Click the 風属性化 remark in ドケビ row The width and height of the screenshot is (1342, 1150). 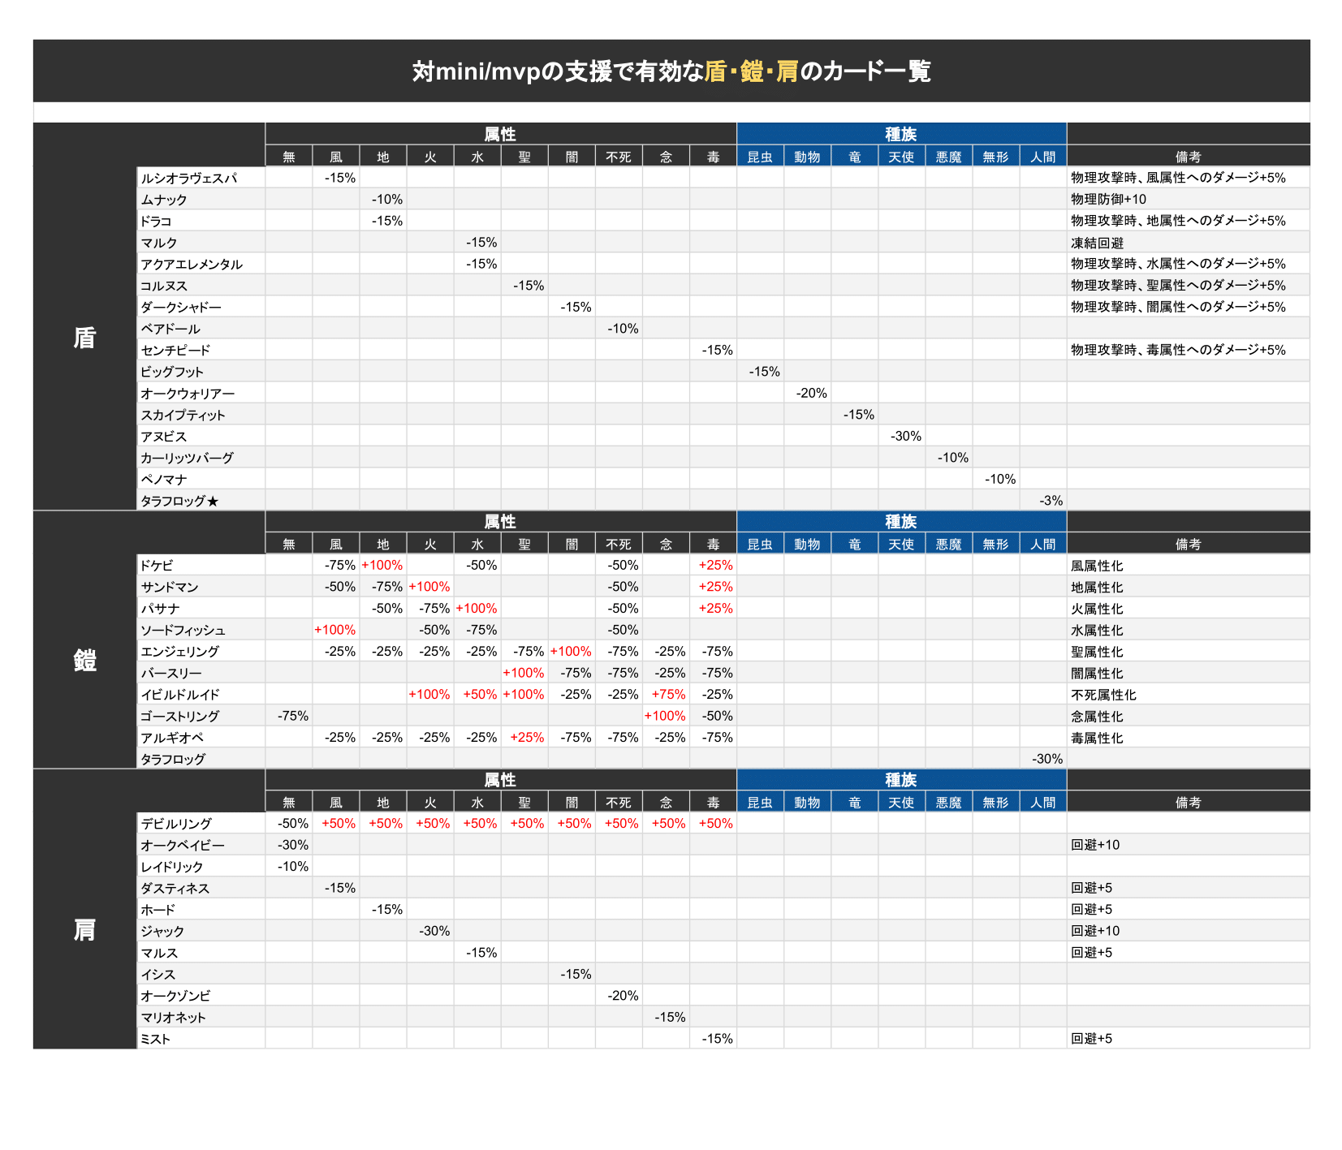(1097, 566)
